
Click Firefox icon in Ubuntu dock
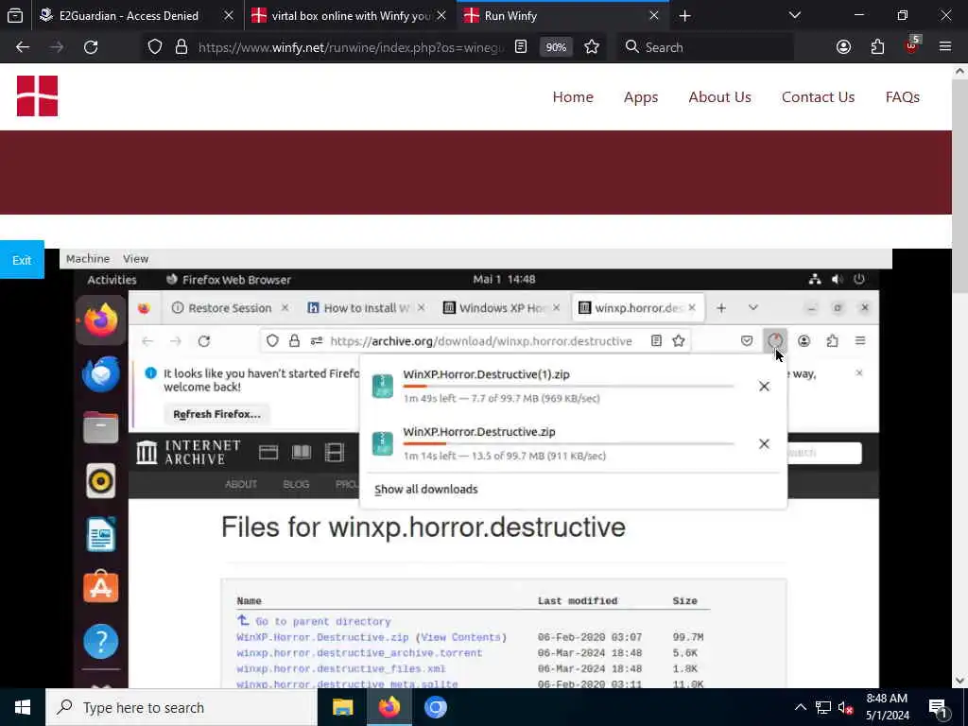(100, 320)
